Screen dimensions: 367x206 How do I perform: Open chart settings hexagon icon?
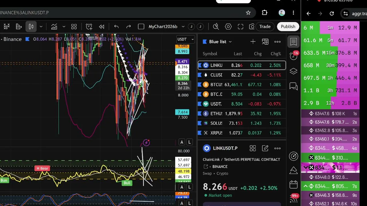(228, 27)
